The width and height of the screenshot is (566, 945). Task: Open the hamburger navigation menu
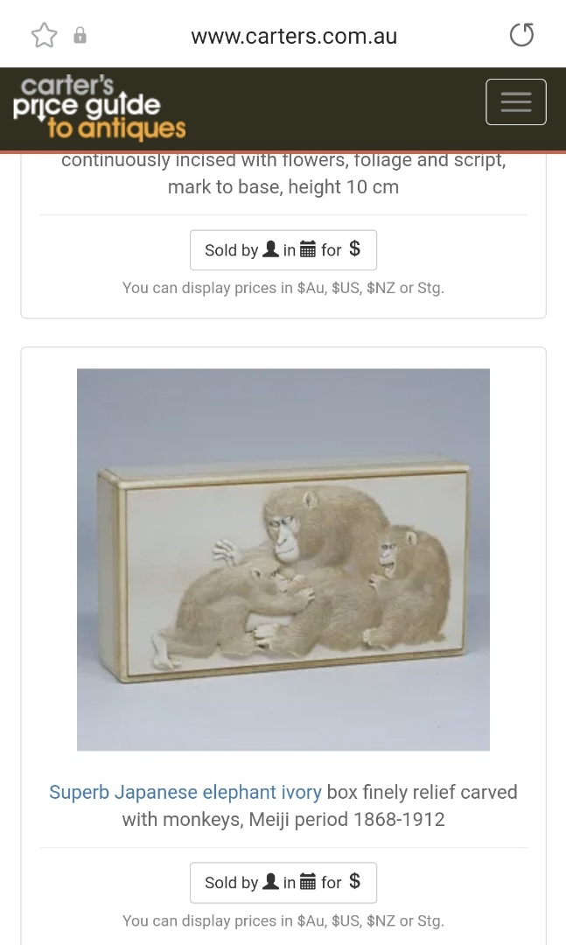pyautogui.click(x=516, y=101)
